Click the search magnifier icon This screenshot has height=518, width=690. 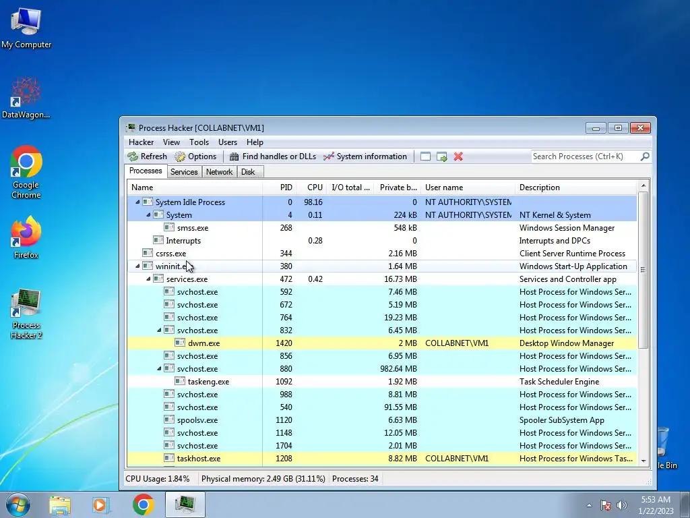click(x=645, y=156)
